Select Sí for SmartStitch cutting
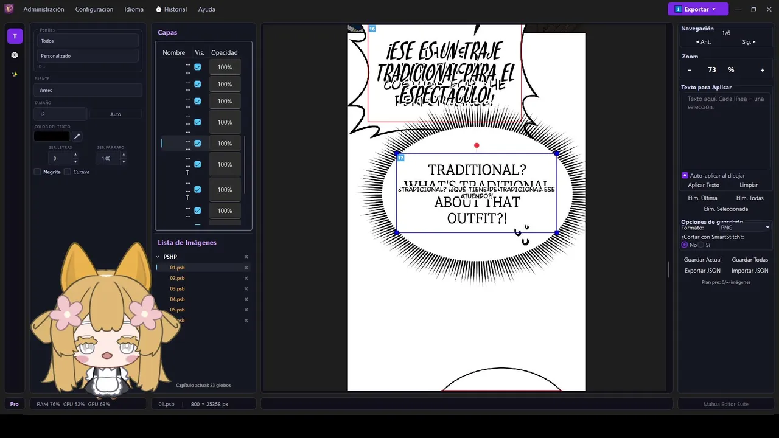Viewport: 779px width, 438px height. point(700,245)
